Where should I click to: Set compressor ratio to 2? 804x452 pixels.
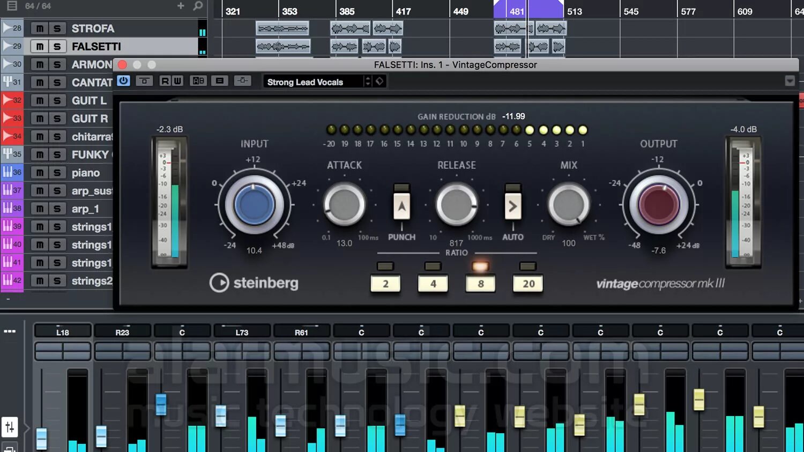[385, 284]
